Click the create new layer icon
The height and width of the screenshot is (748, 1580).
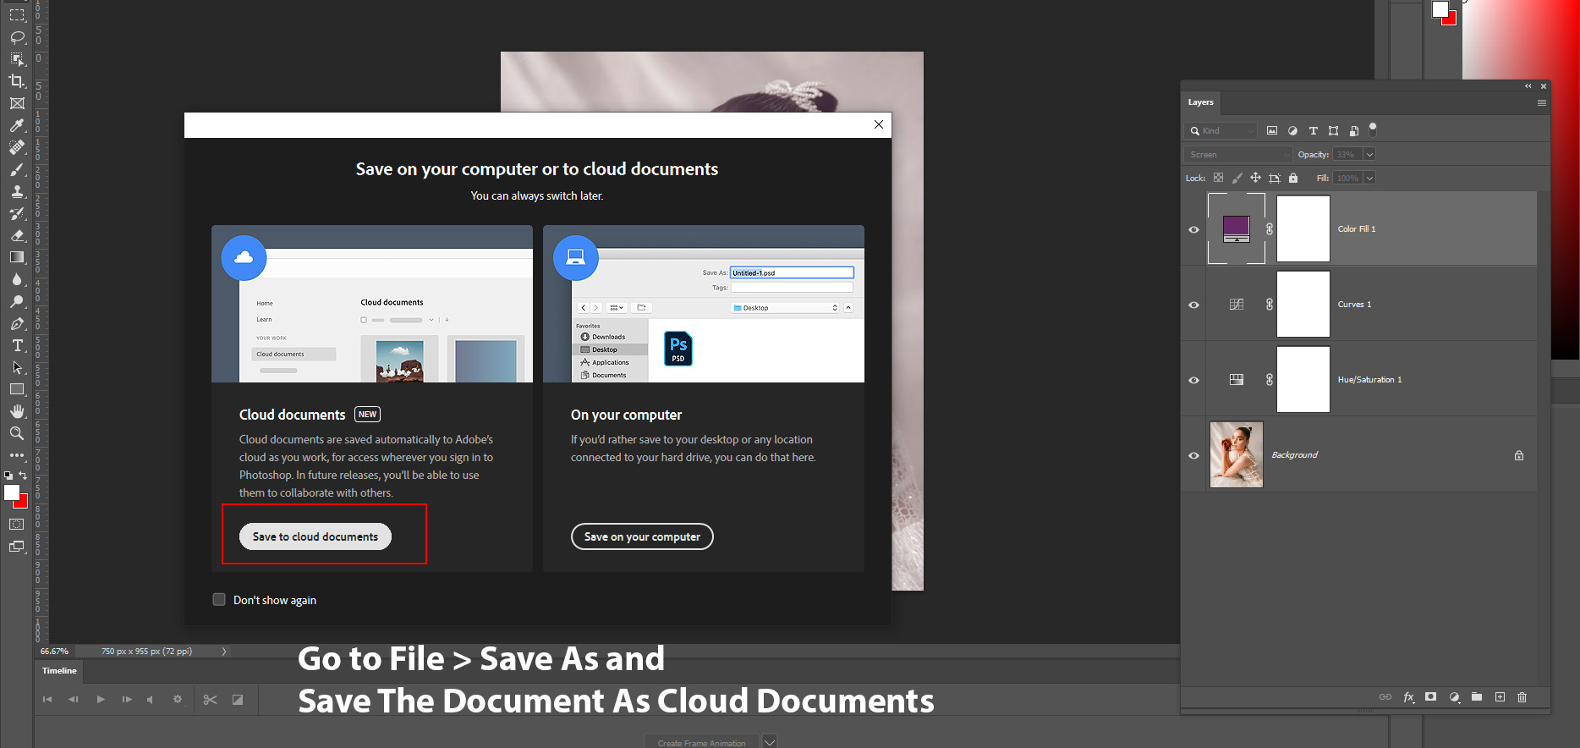1500,697
